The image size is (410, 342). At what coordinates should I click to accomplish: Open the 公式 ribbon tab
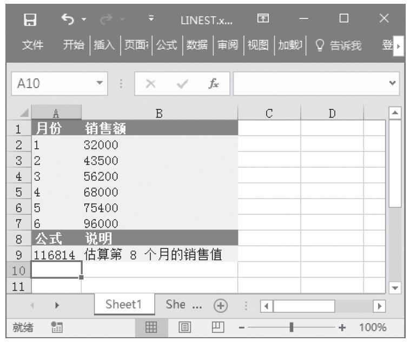click(167, 46)
